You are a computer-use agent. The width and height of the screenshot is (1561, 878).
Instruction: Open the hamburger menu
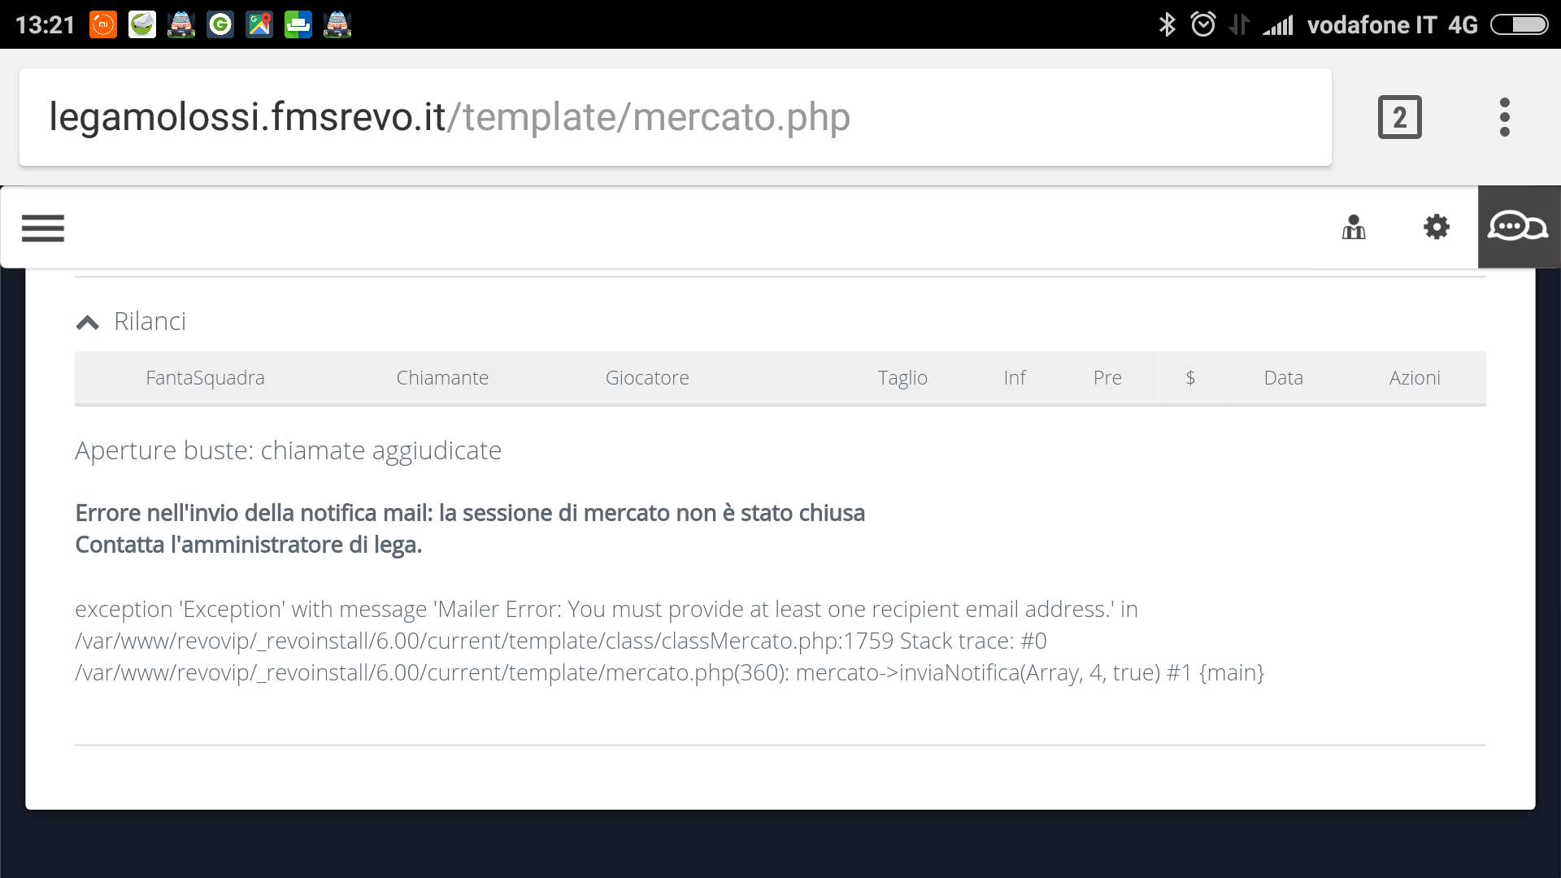[43, 226]
